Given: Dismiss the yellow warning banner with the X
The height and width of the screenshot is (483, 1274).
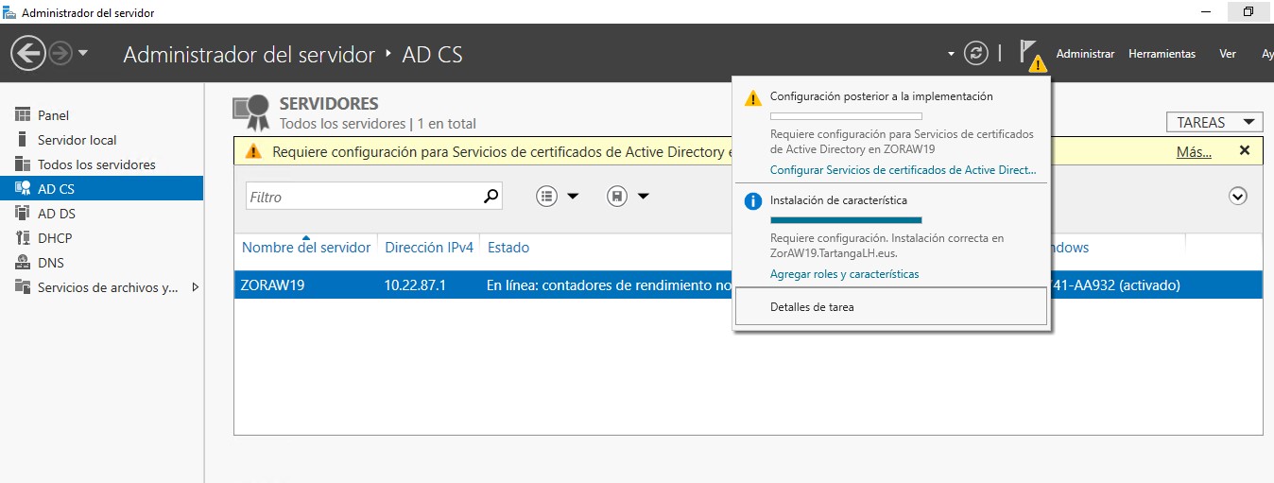Looking at the screenshot, I should click(1245, 150).
